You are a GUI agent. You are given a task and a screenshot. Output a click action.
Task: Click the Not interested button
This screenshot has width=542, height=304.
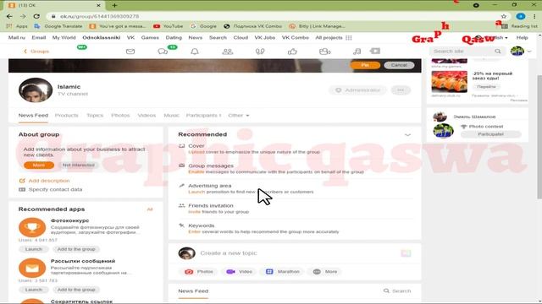pos(79,166)
